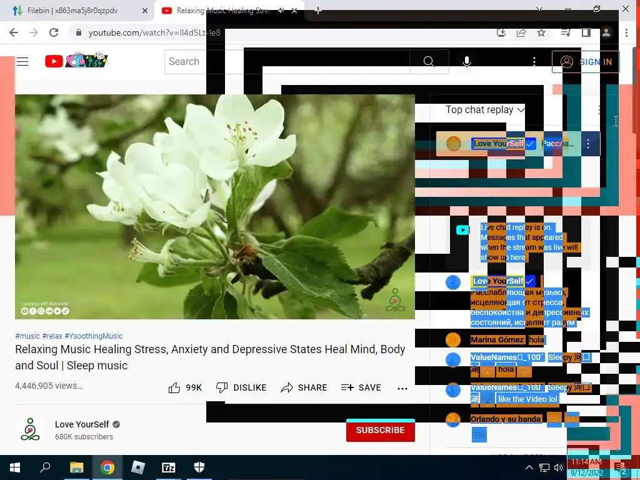
Task: Click the video player flower frame
Action: (215, 206)
